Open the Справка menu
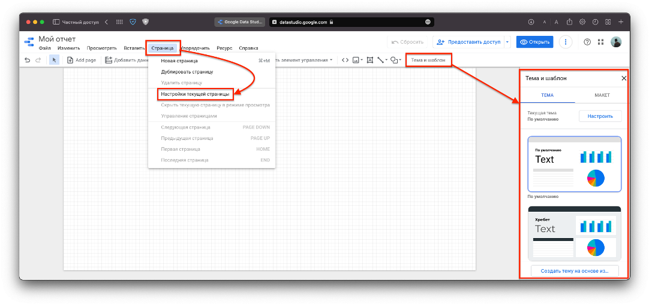 (248, 48)
